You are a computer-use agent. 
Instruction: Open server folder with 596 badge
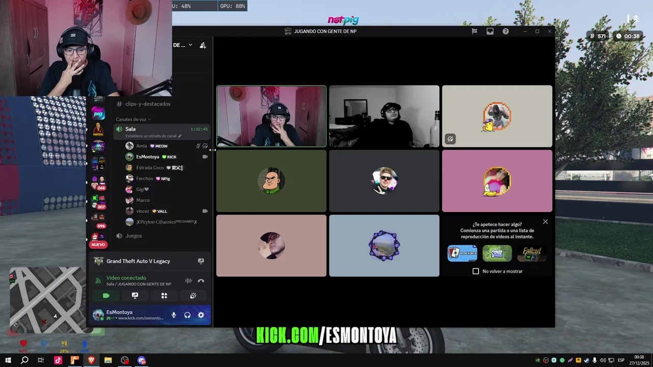point(98,220)
